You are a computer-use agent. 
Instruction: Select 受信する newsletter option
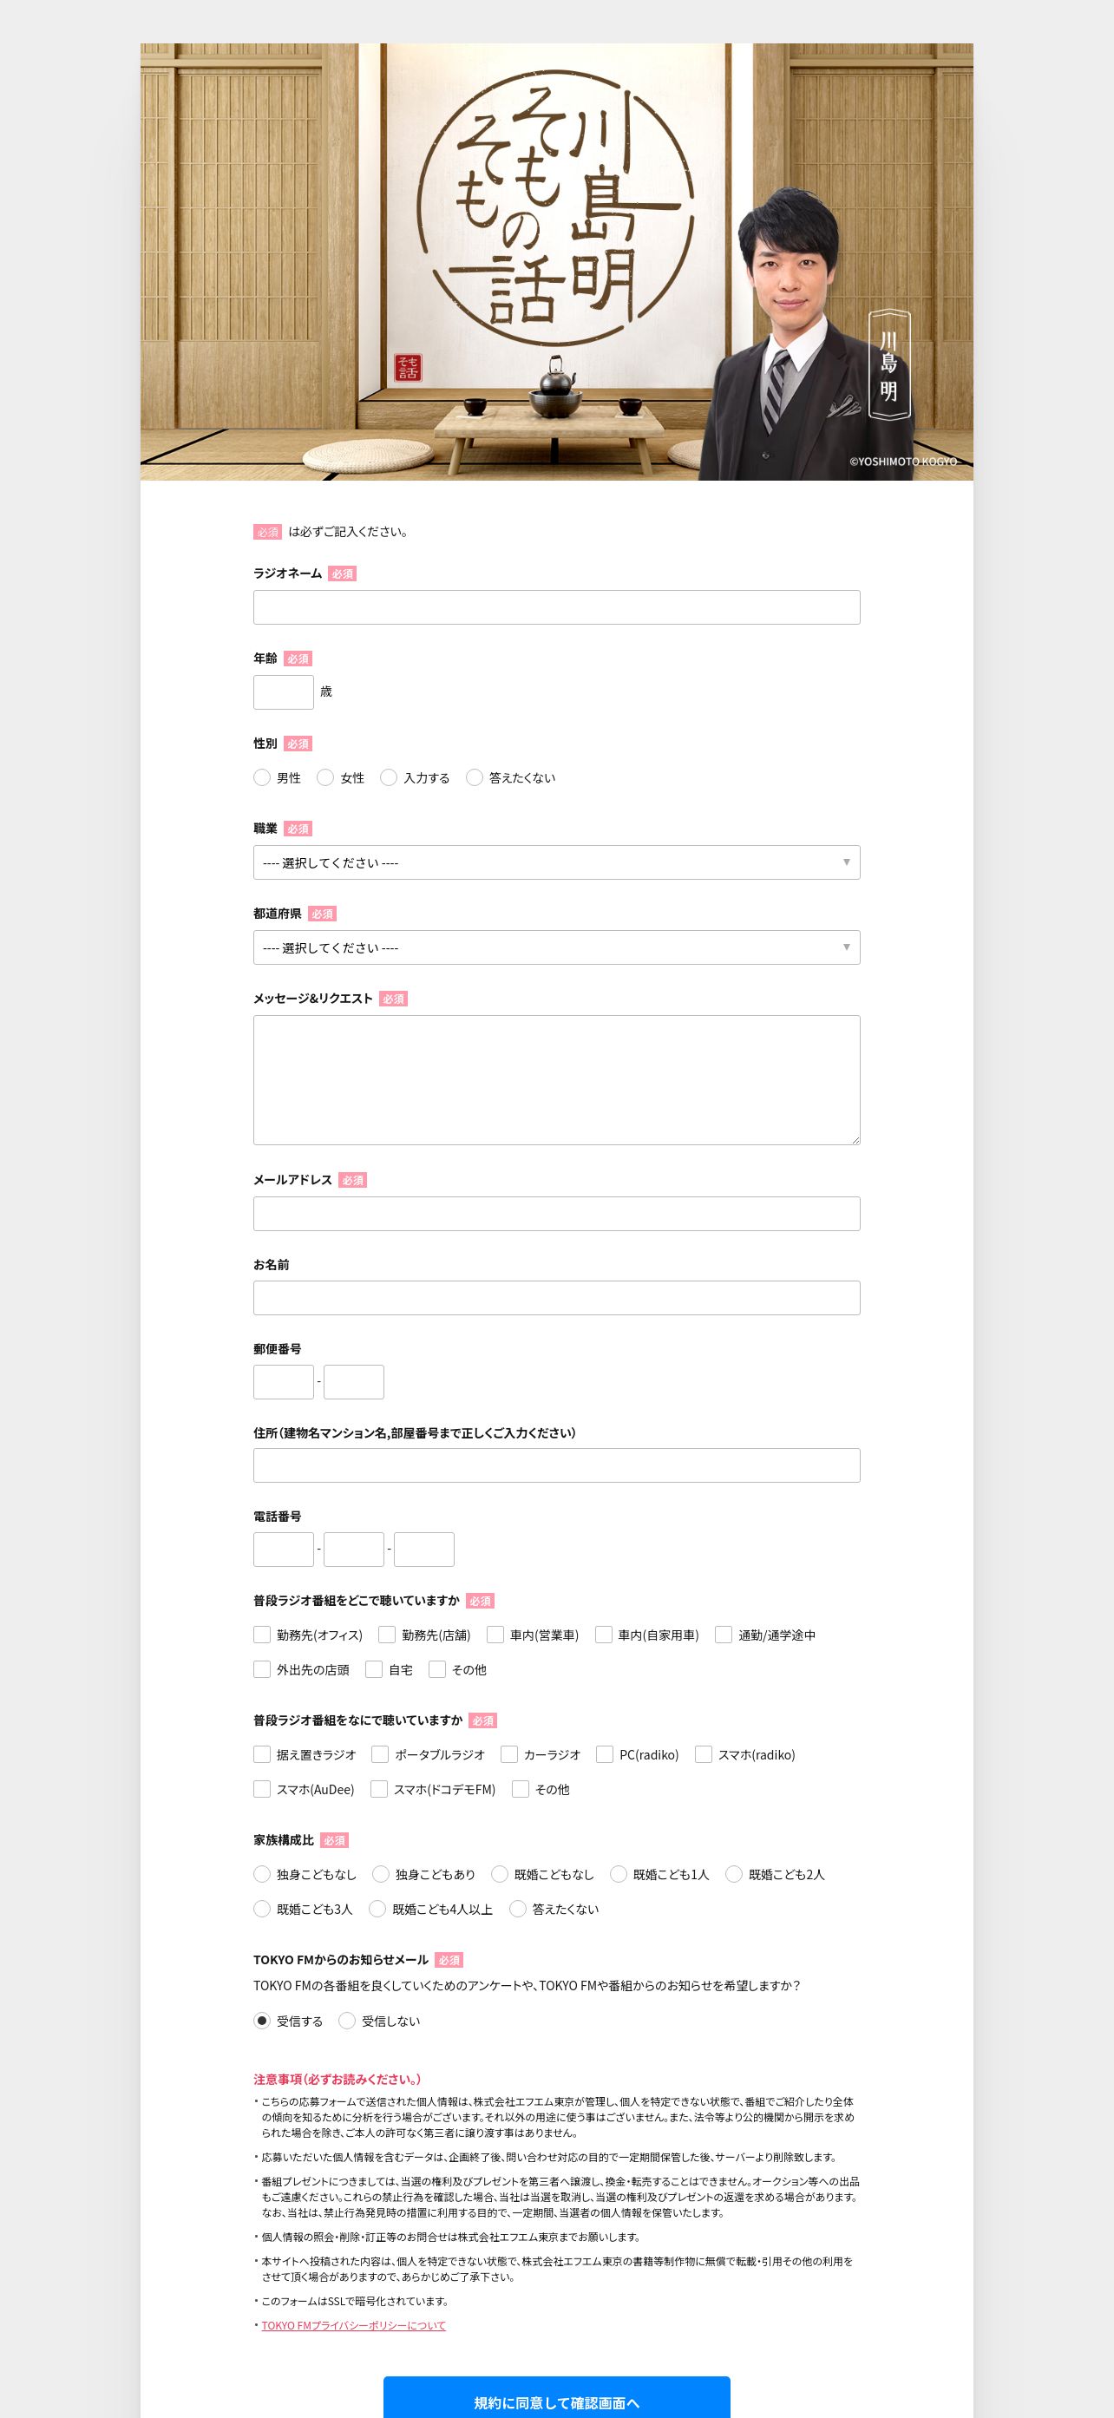coord(262,2021)
